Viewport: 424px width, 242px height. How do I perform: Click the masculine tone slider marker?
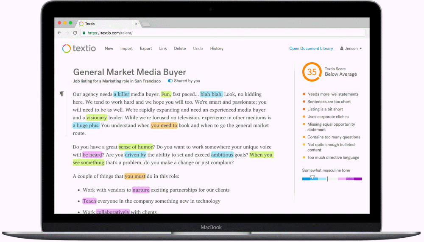312,178
